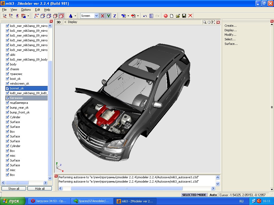The image size is (274, 205).
Task: Open the View menu
Action: pyautogui.click(x=14, y=10)
